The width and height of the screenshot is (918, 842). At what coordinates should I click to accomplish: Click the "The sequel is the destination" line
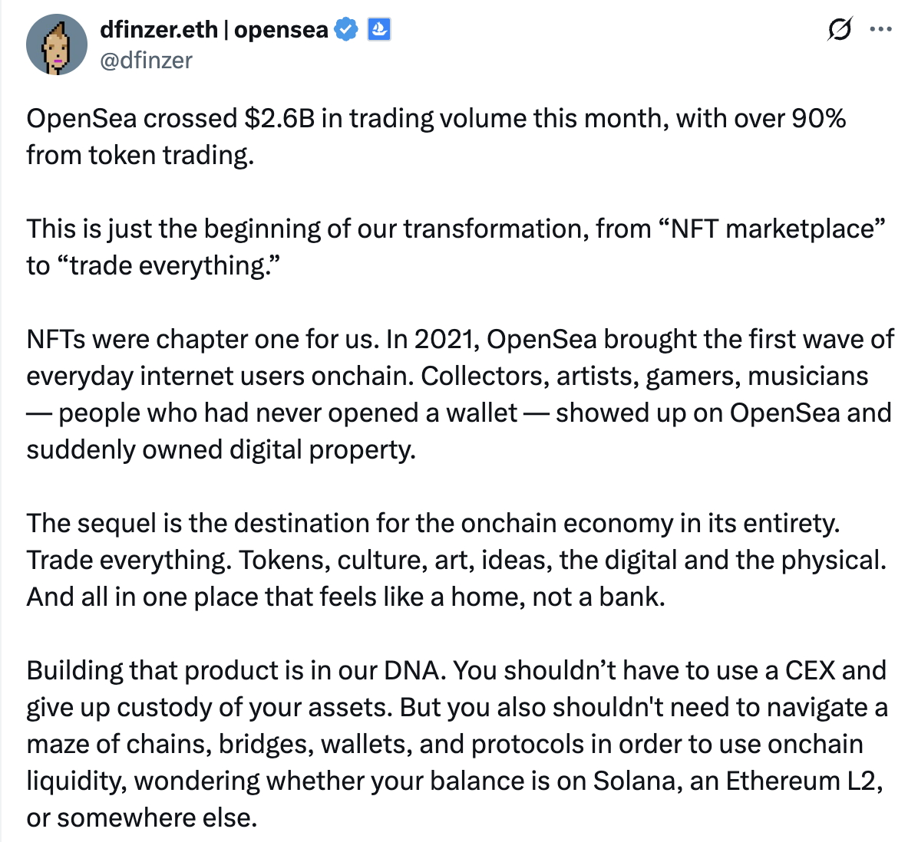[433, 524]
